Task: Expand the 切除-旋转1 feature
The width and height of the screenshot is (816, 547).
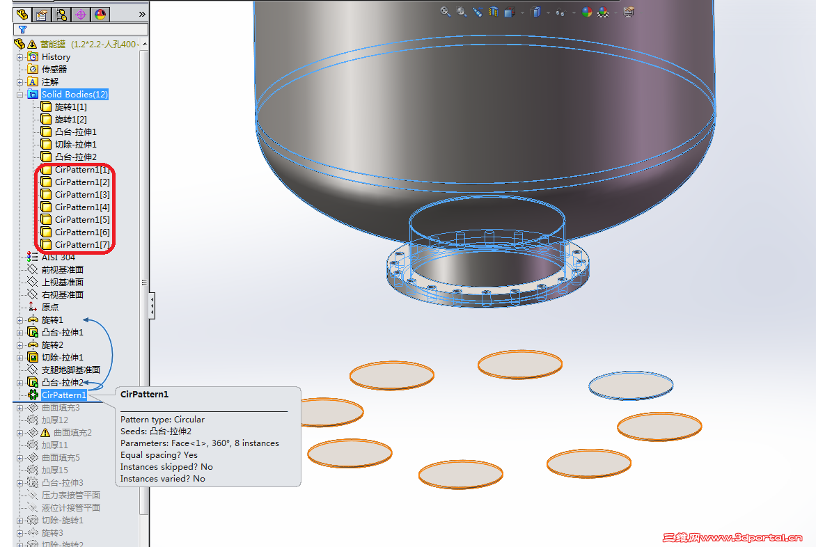Action: (x=19, y=521)
